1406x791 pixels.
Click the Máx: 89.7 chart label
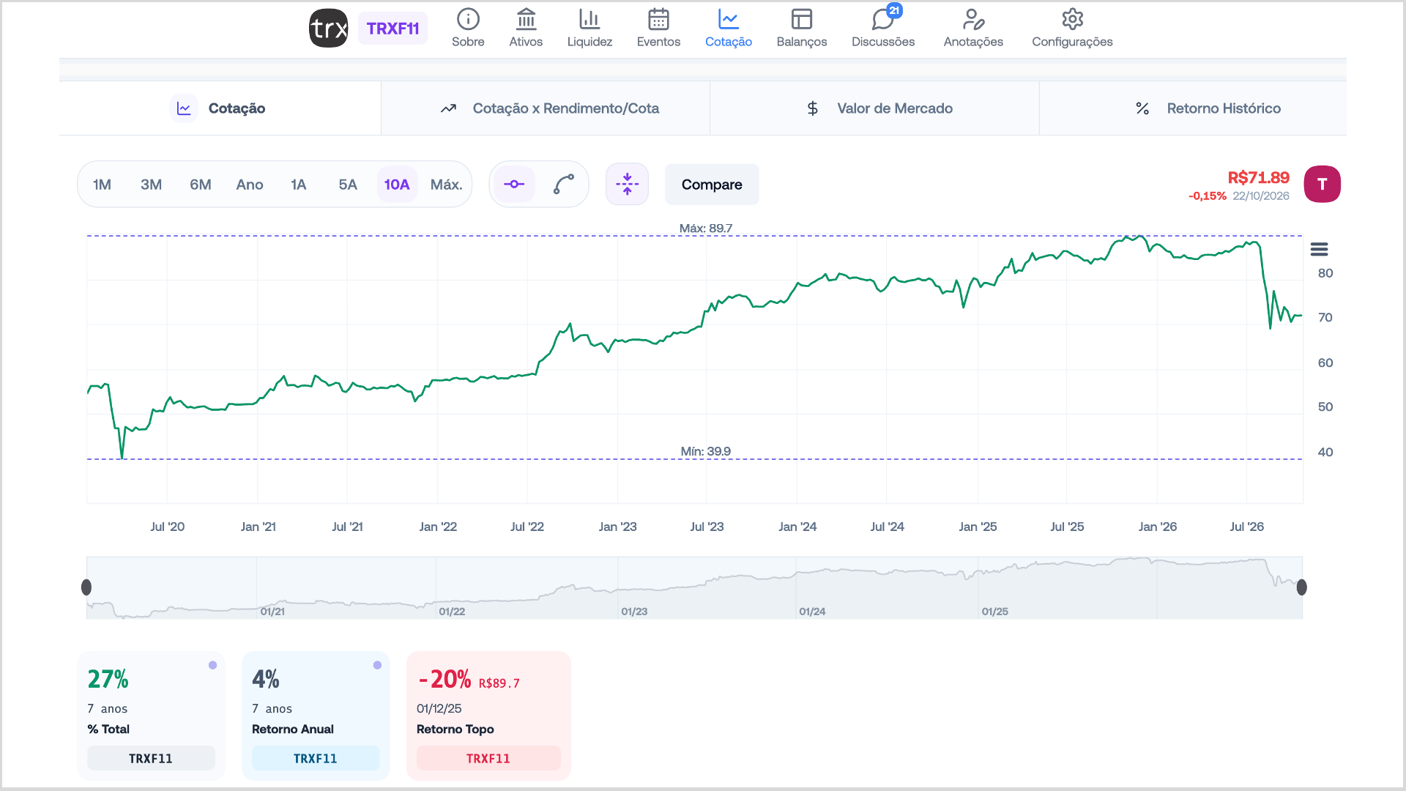(x=705, y=229)
